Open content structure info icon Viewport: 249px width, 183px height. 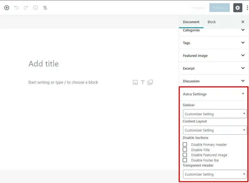click(x=36, y=8)
